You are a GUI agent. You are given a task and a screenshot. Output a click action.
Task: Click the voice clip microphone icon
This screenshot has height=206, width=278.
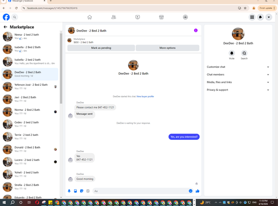[69, 191]
